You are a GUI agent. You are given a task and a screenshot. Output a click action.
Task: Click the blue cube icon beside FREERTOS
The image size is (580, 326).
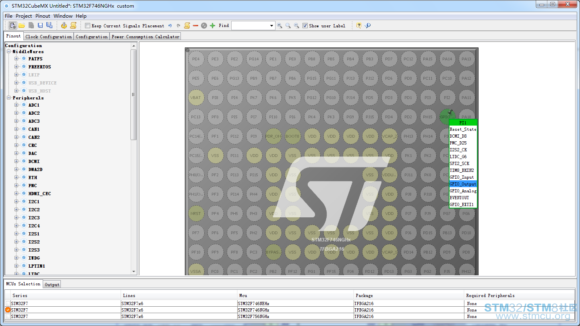[24, 67]
